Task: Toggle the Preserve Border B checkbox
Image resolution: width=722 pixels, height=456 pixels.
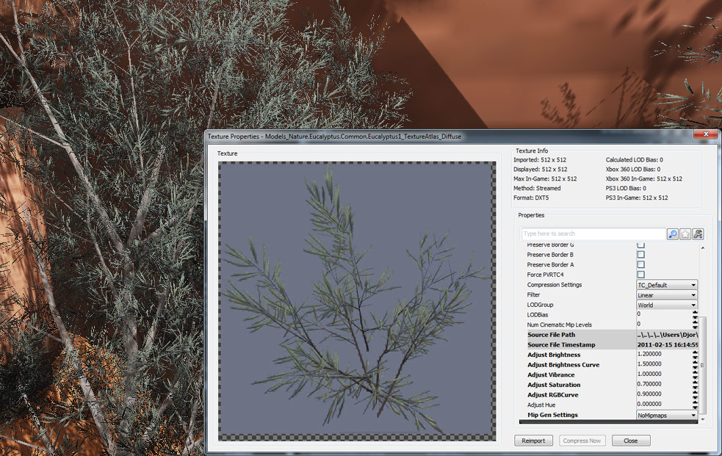Action: click(x=640, y=254)
